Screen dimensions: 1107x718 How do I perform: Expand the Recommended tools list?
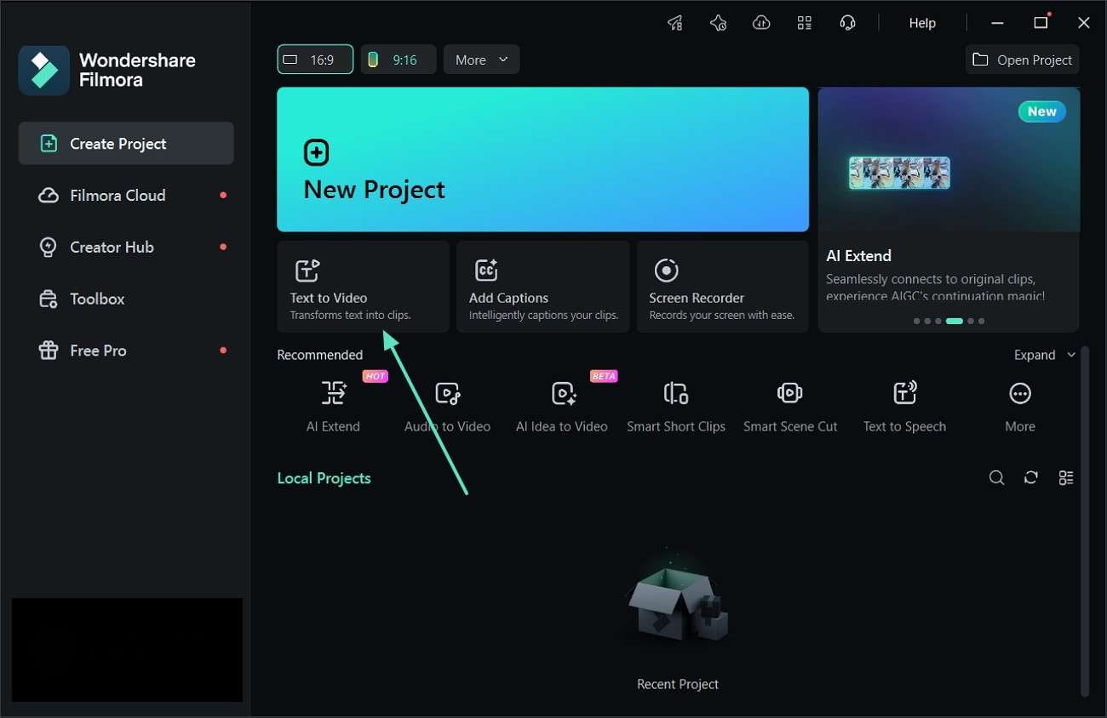[x=1045, y=355]
